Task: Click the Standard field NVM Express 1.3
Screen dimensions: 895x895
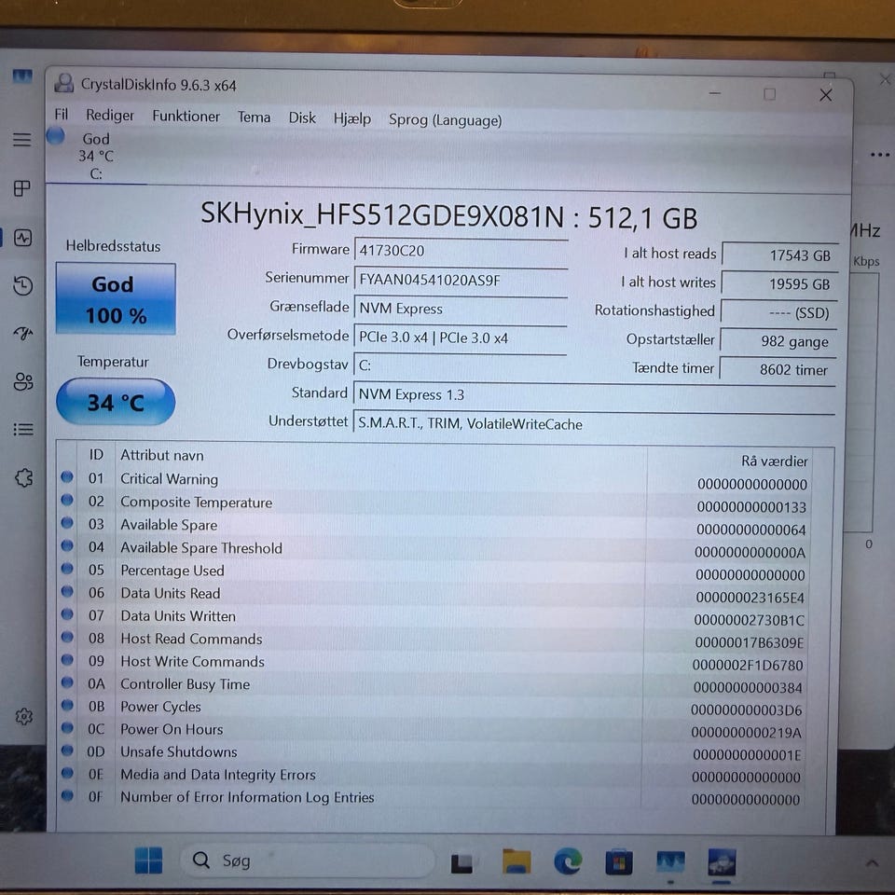Action: [594, 394]
